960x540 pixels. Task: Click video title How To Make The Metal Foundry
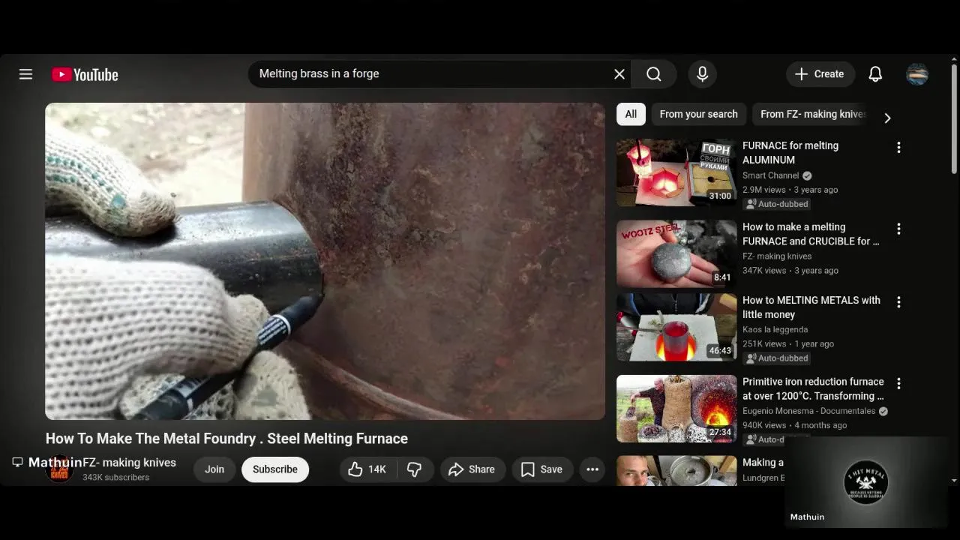tap(226, 439)
